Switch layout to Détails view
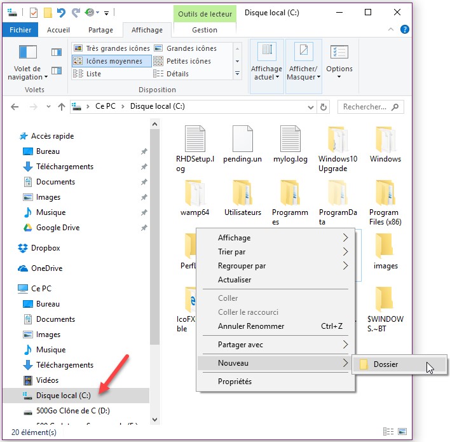This screenshot has width=450, height=442. [x=177, y=74]
